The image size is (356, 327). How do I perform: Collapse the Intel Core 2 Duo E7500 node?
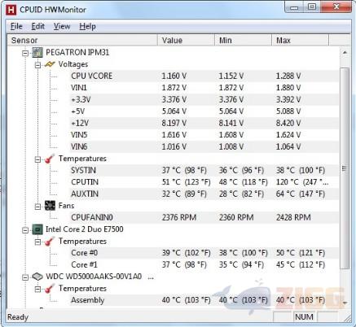point(25,230)
